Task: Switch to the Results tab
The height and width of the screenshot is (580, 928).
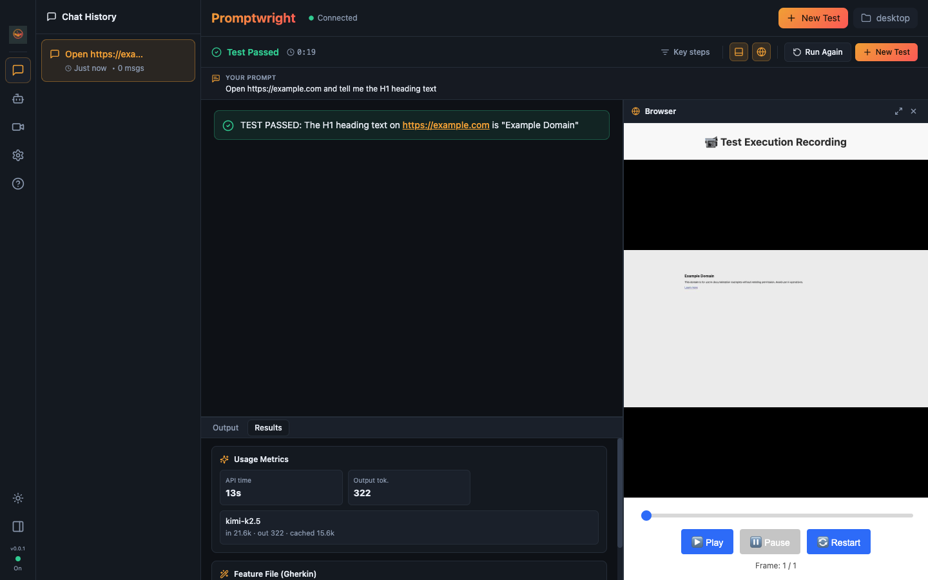Action: [268, 428]
